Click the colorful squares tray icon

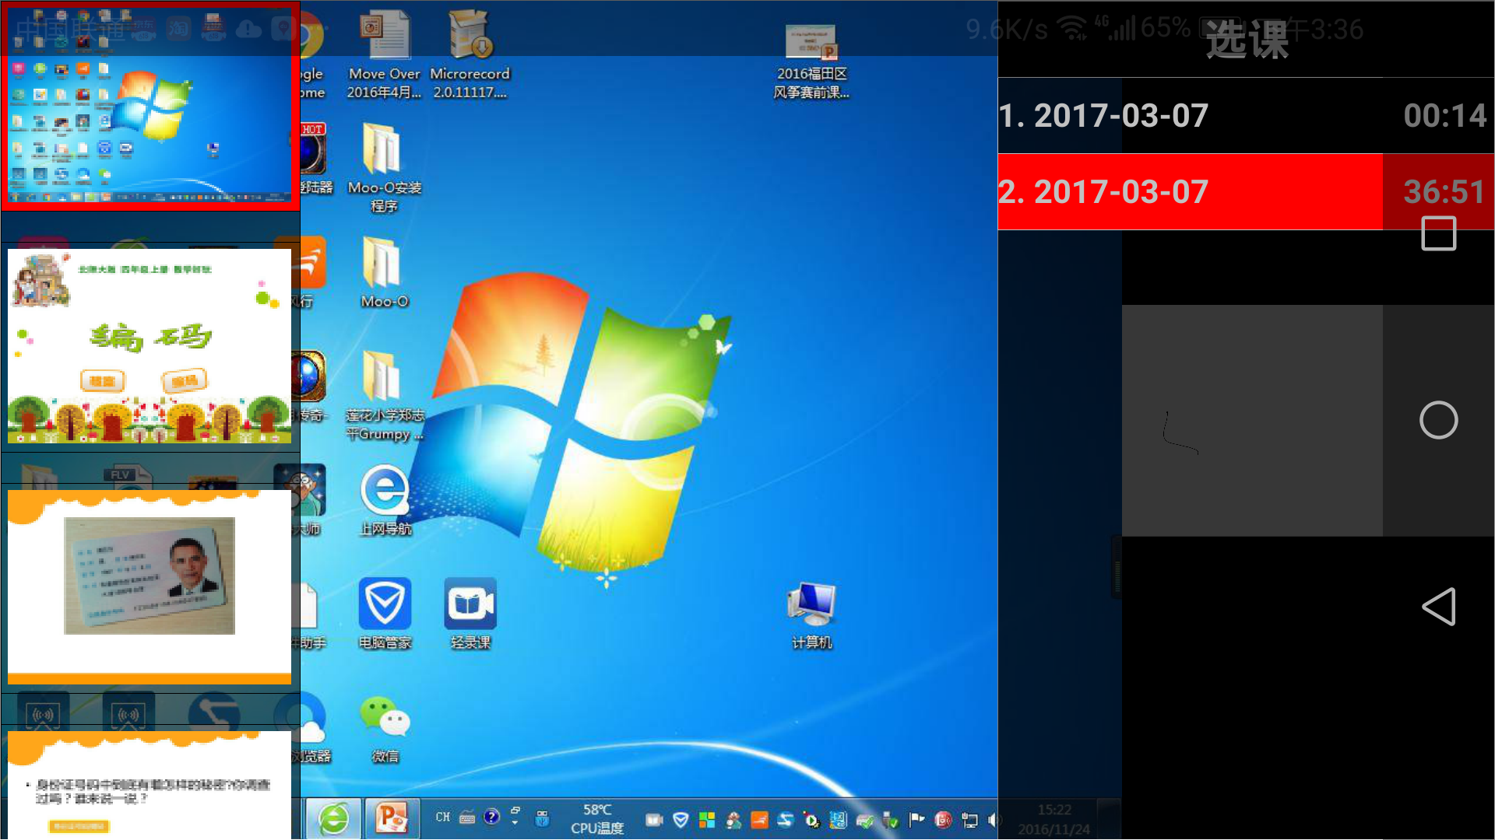pyautogui.click(x=707, y=820)
